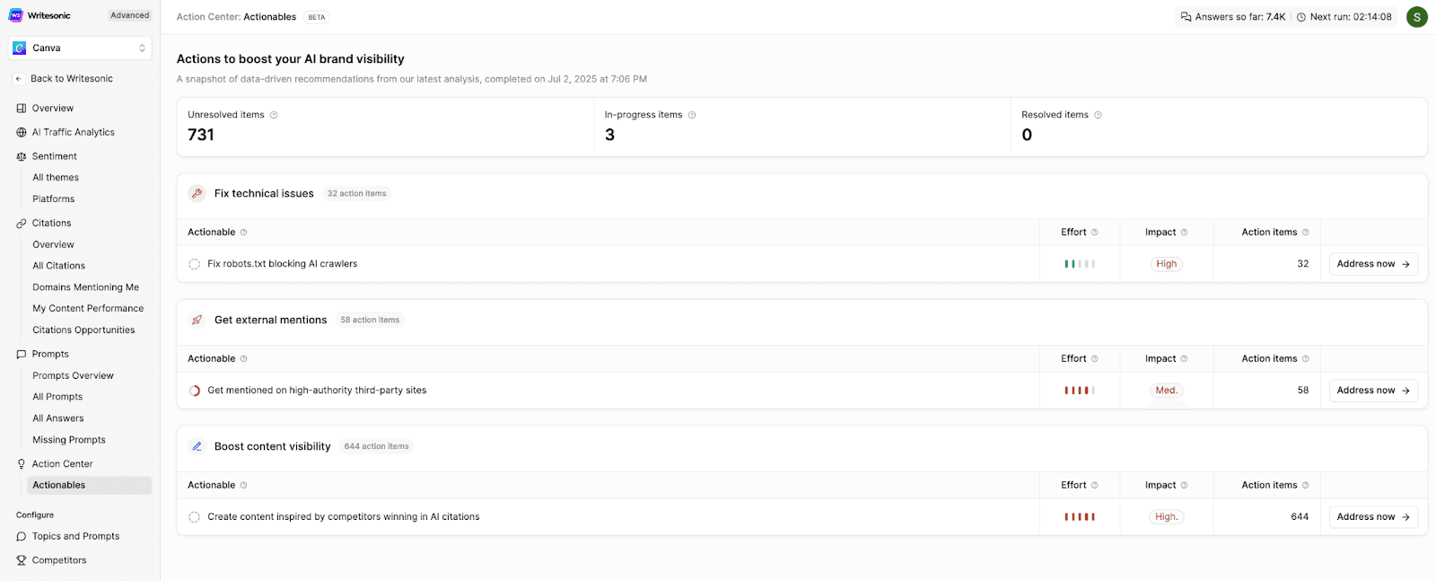The width and height of the screenshot is (1436, 581).
Task: Click the Writesonic logo icon
Action: click(x=16, y=15)
